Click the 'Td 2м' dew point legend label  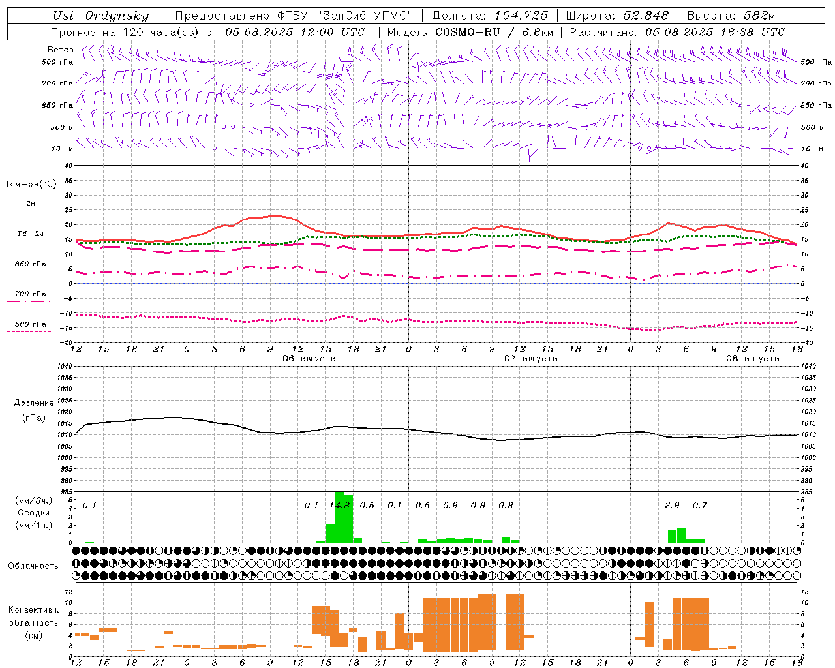[x=30, y=233]
